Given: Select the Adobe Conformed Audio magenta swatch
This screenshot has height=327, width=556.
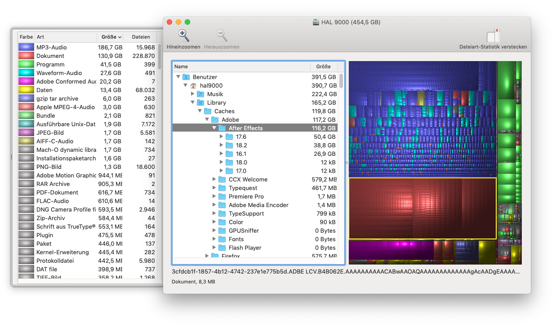Looking at the screenshot, I should pyautogui.click(x=27, y=82).
